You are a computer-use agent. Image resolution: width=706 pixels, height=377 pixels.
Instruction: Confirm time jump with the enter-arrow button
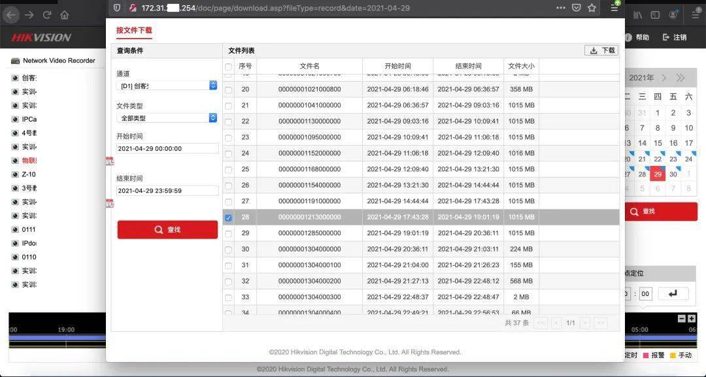tap(673, 294)
